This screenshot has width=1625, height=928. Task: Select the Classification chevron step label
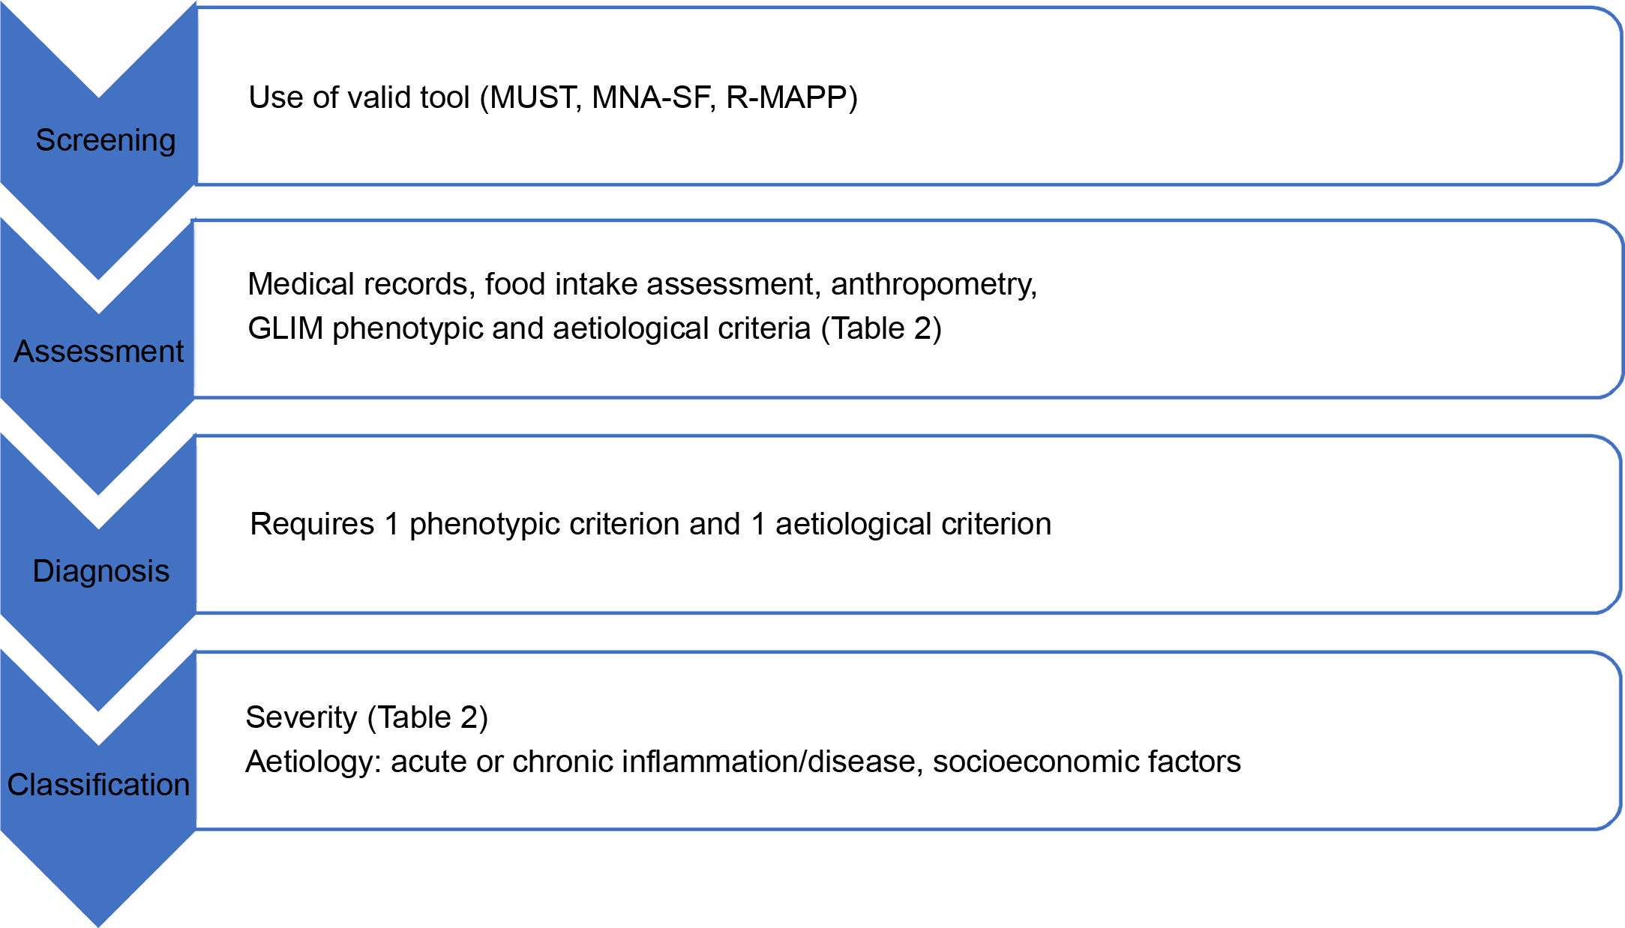98,785
